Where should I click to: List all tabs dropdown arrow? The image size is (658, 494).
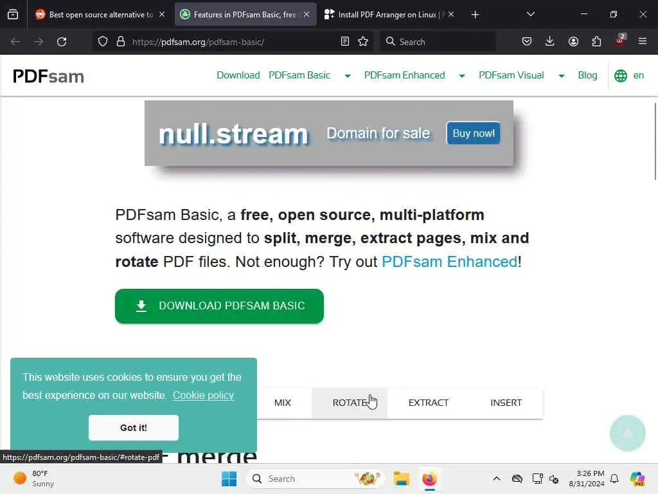coord(530,14)
